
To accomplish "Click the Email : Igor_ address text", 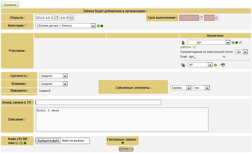I will click(x=203, y=57).
